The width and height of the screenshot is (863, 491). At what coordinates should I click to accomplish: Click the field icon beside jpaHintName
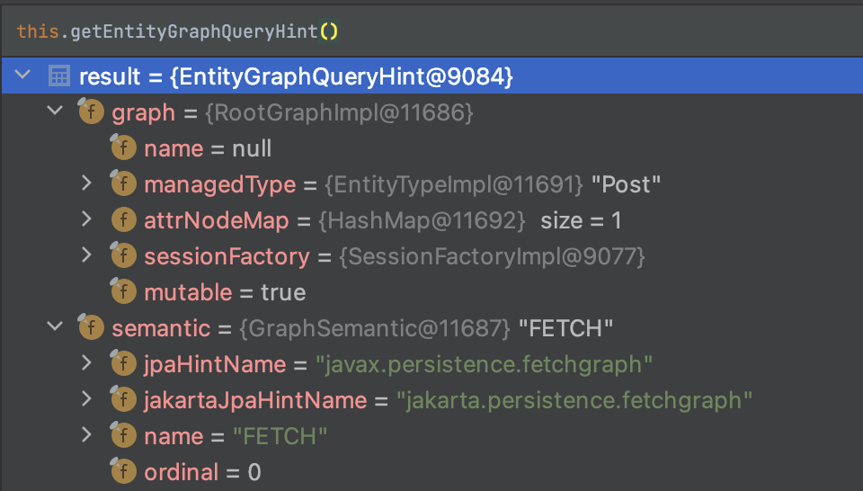pos(123,364)
